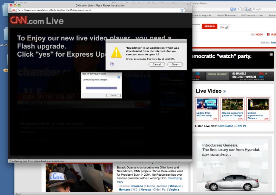Click the bookmark star in the popup's address bar
The height and width of the screenshot is (195, 276).
point(182,10)
